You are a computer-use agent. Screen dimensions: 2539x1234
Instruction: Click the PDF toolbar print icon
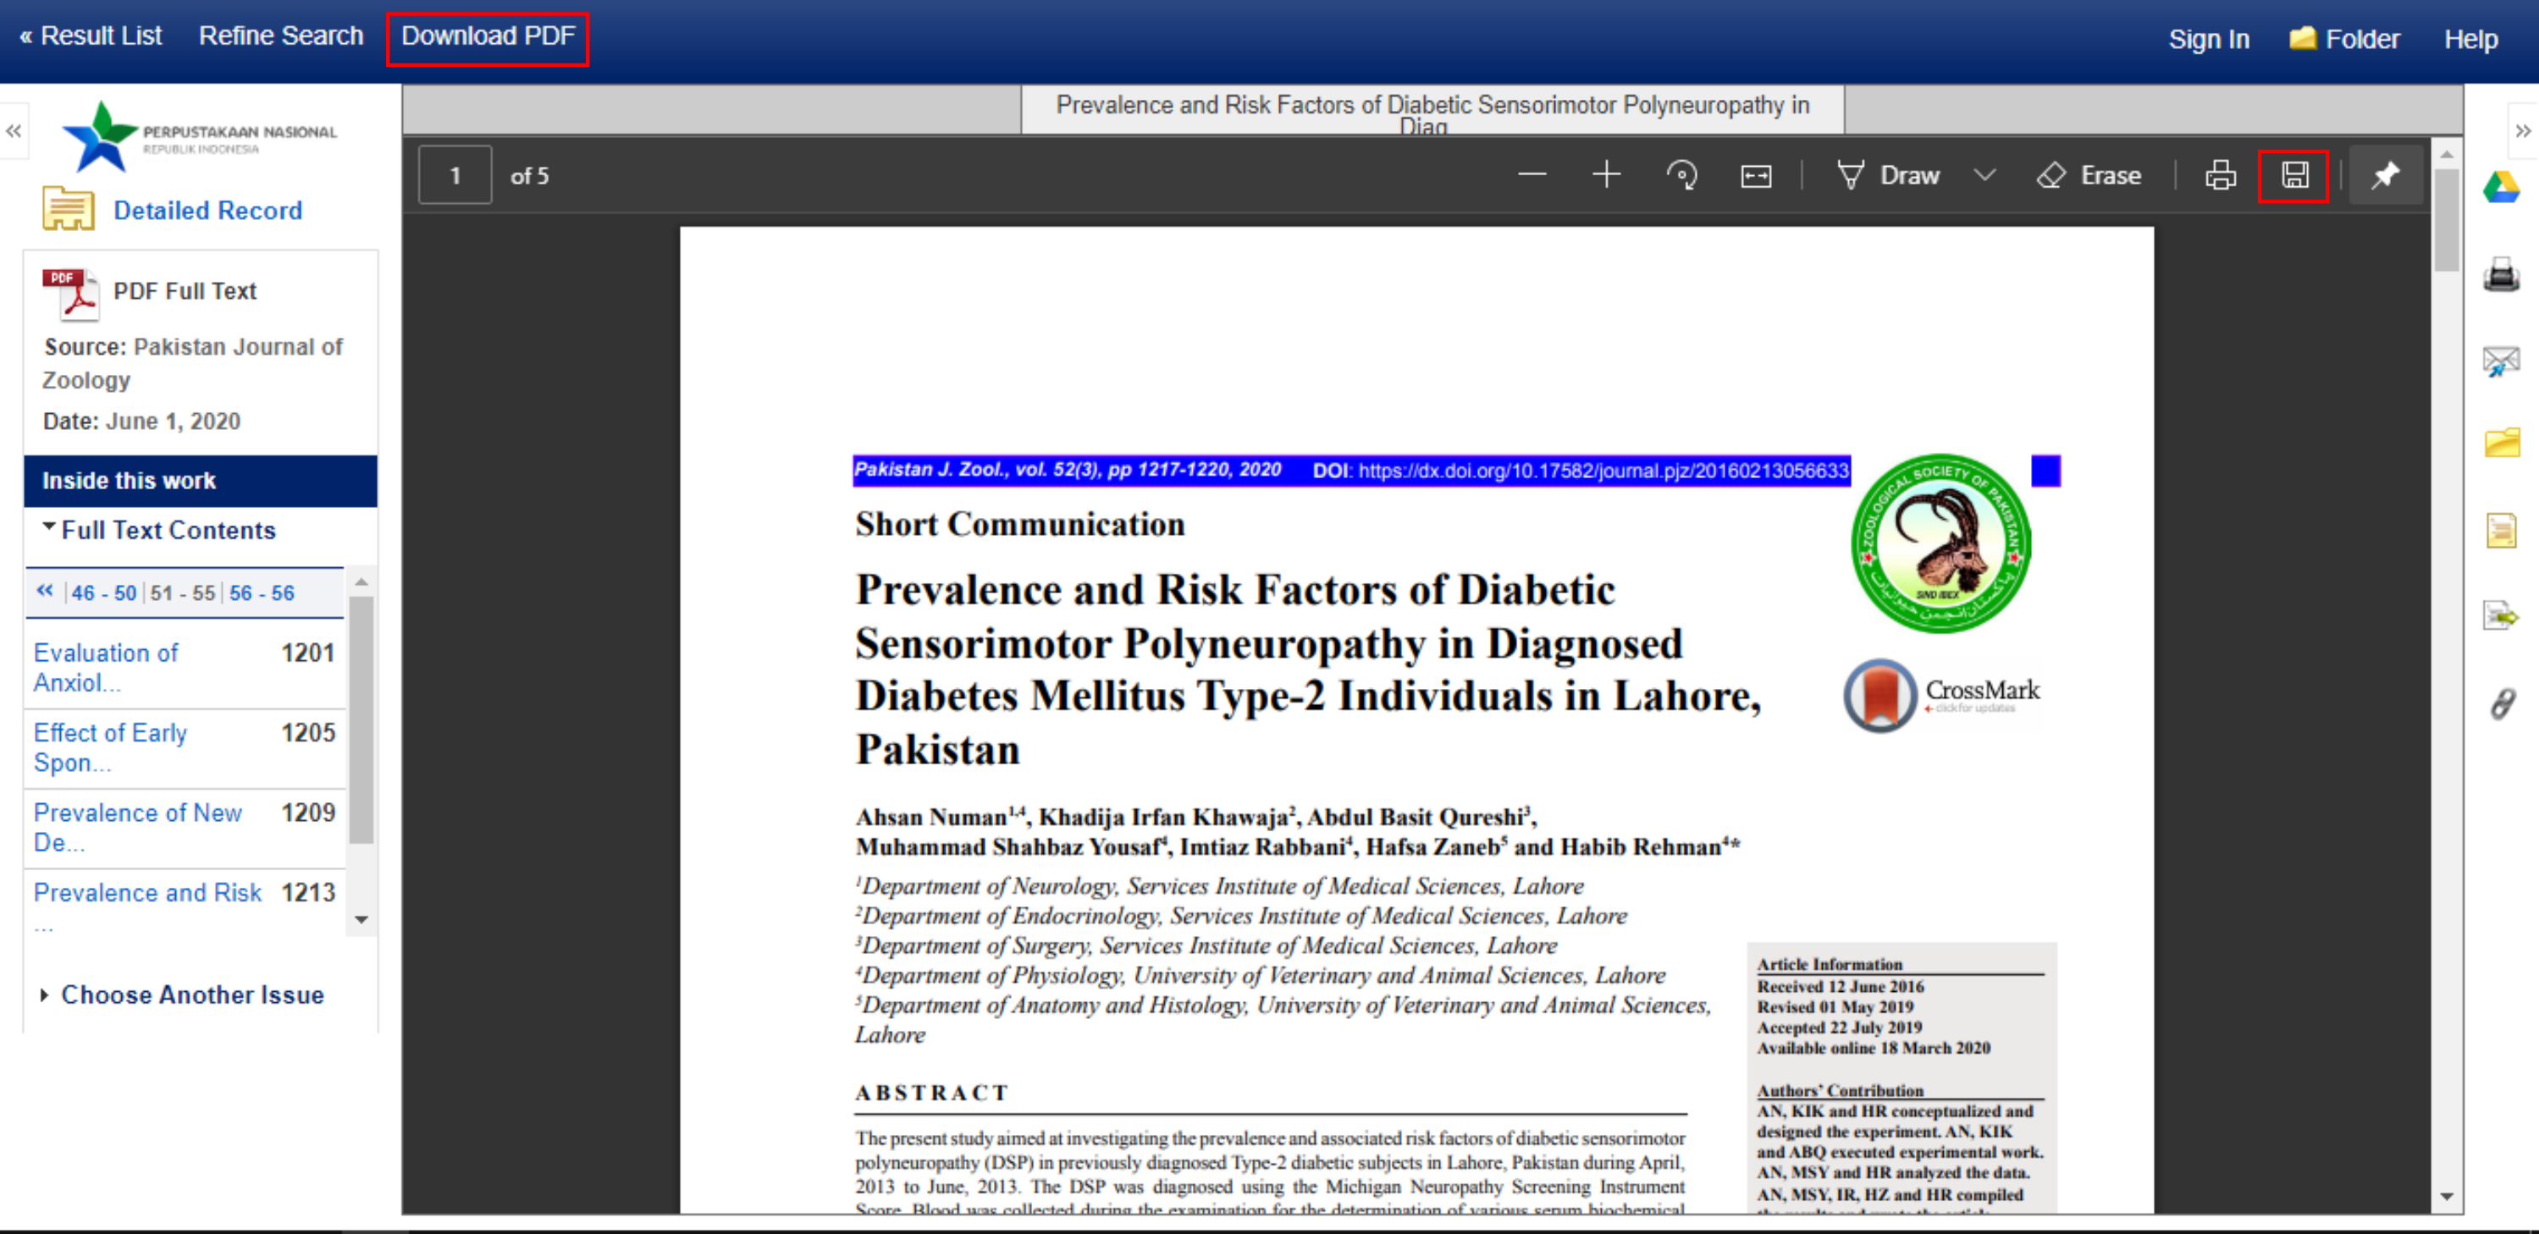coord(2220,175)
